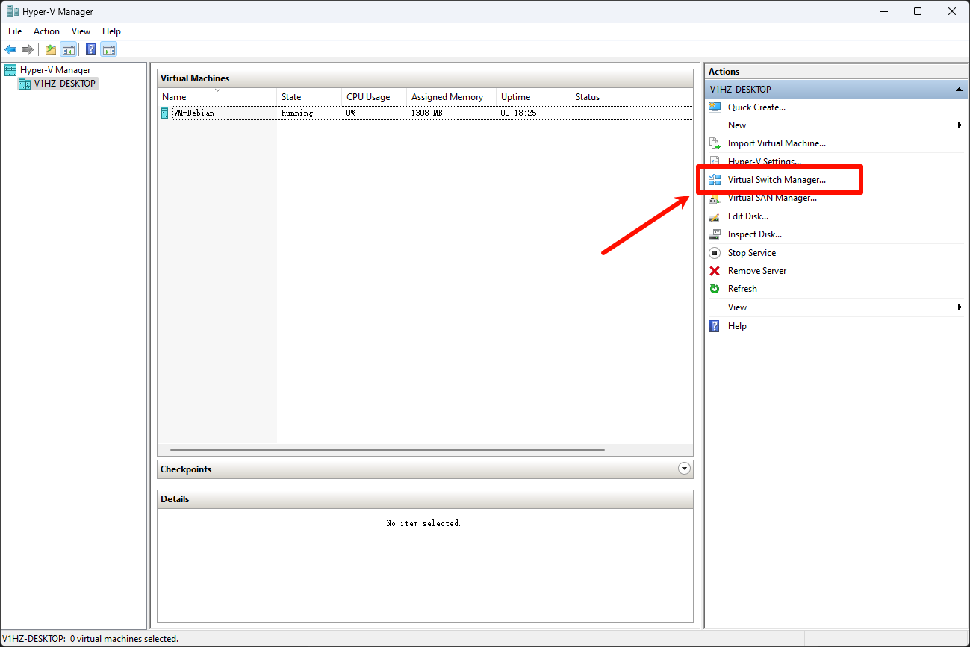Open the Action menu
The height and width of the screenshot is (647, 970).
(x=46, y=31)
